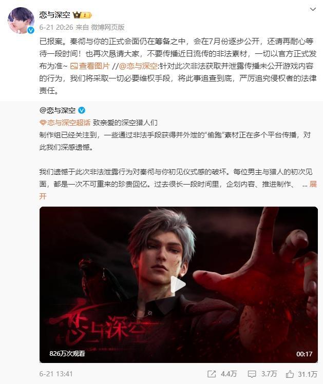Click the blue verified badge on avatar

pos(31,30)
